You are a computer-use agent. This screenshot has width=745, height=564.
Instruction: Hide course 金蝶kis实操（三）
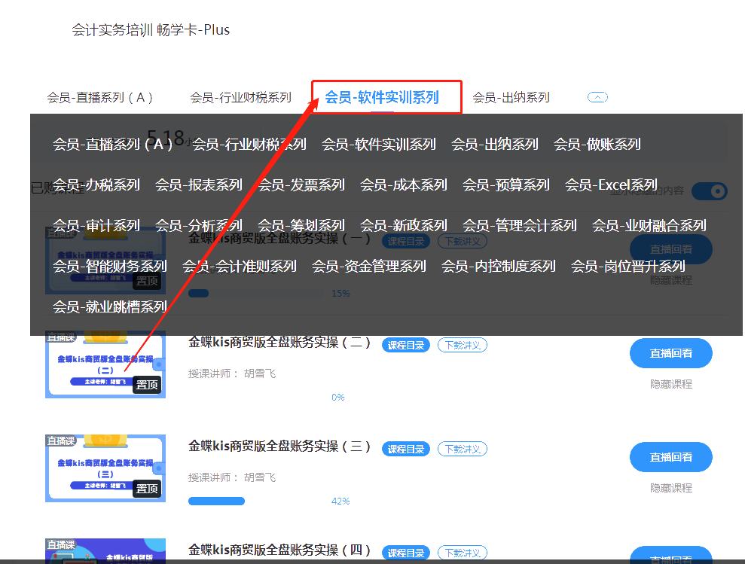tap(671, 488)
